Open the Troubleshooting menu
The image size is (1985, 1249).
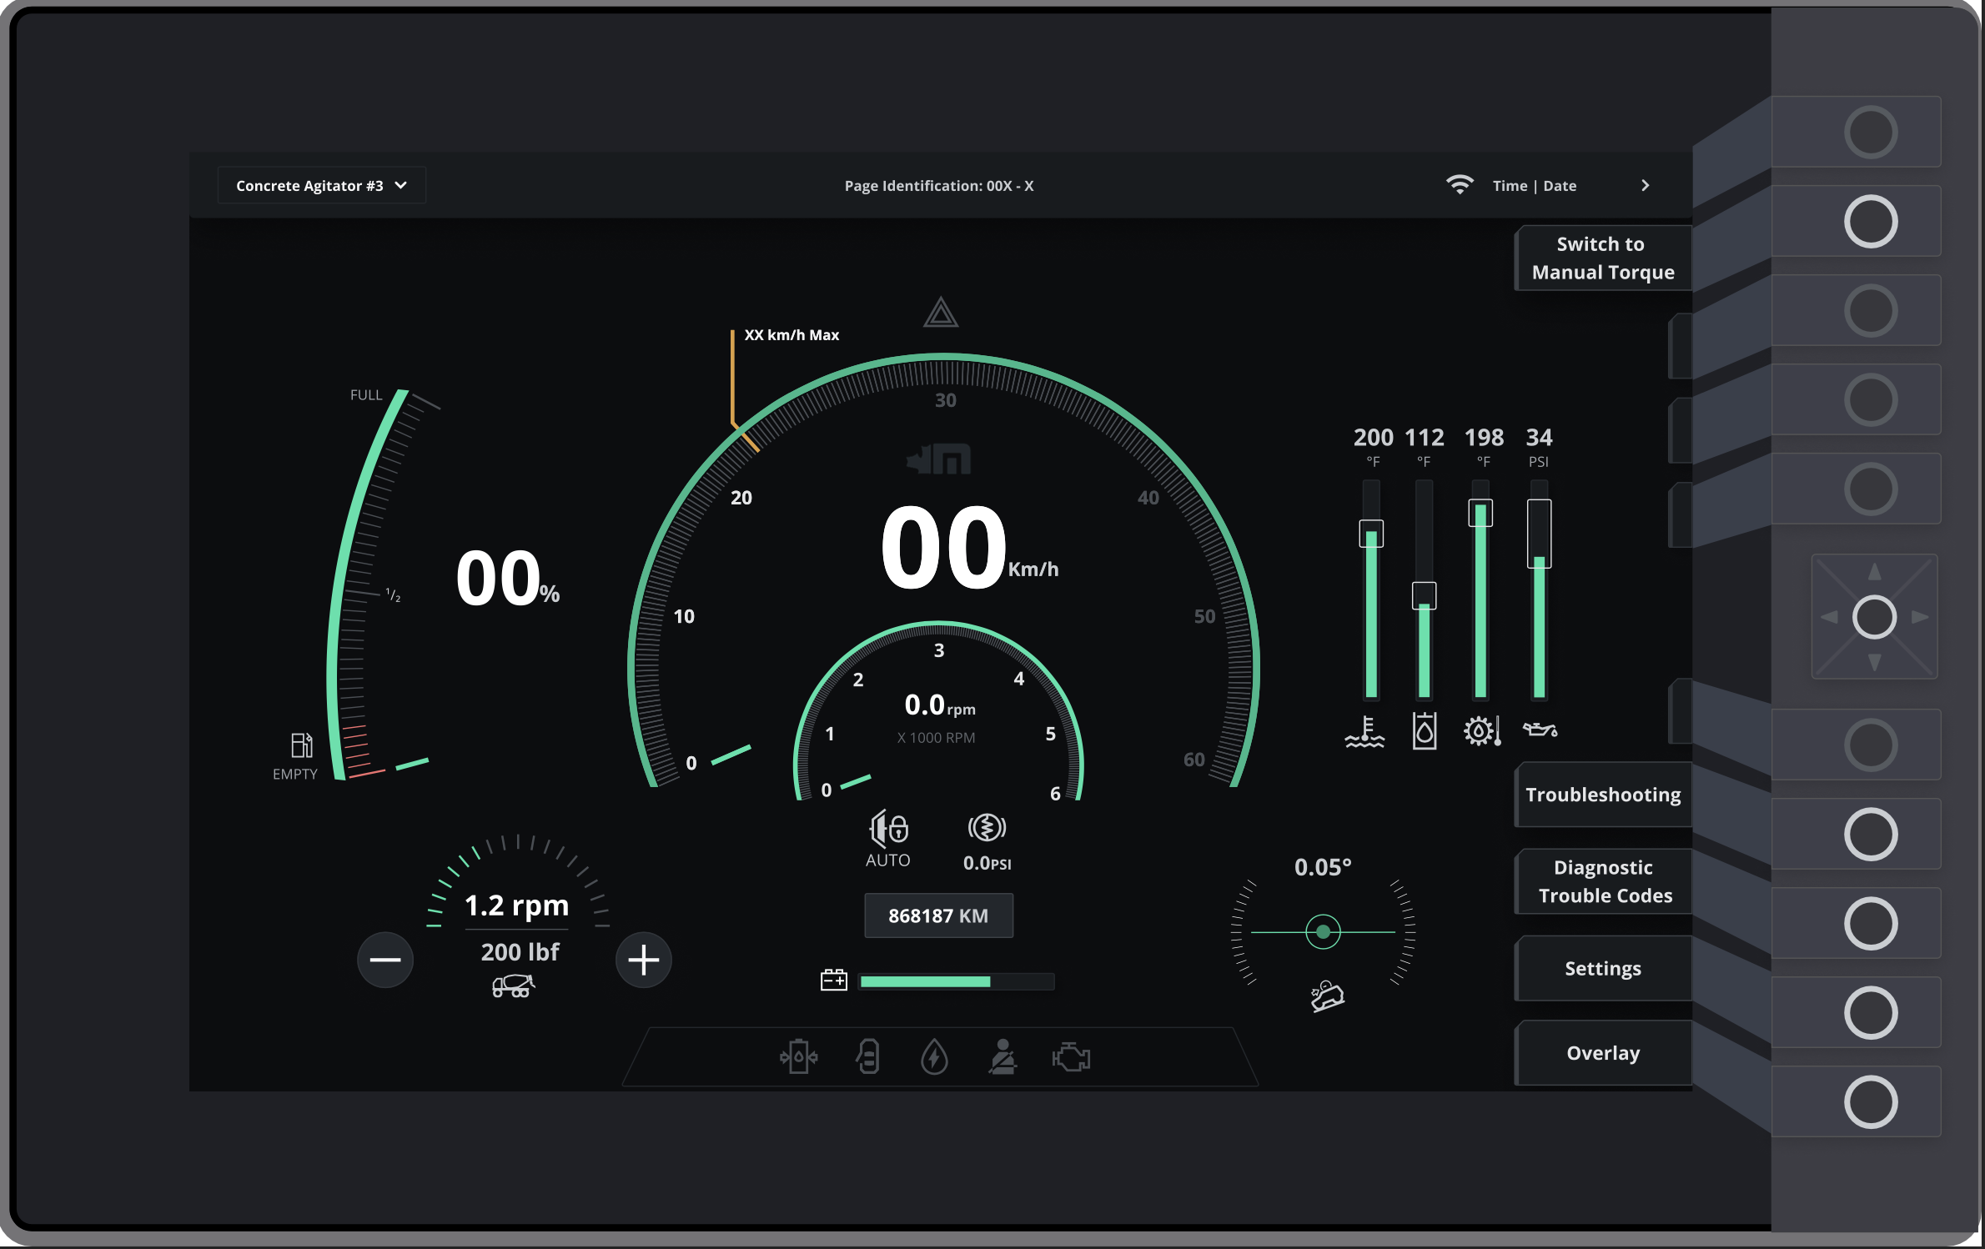coord(1602,795)
